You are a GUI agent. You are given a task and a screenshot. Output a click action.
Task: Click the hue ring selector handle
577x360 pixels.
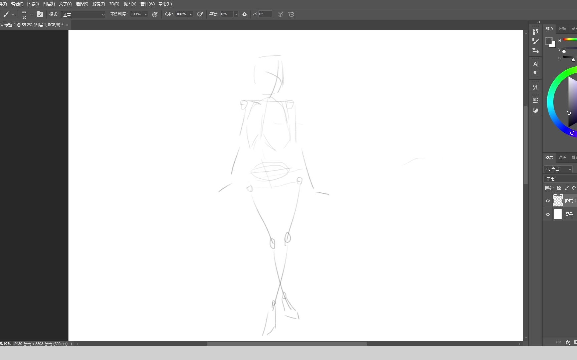point(572,133)
